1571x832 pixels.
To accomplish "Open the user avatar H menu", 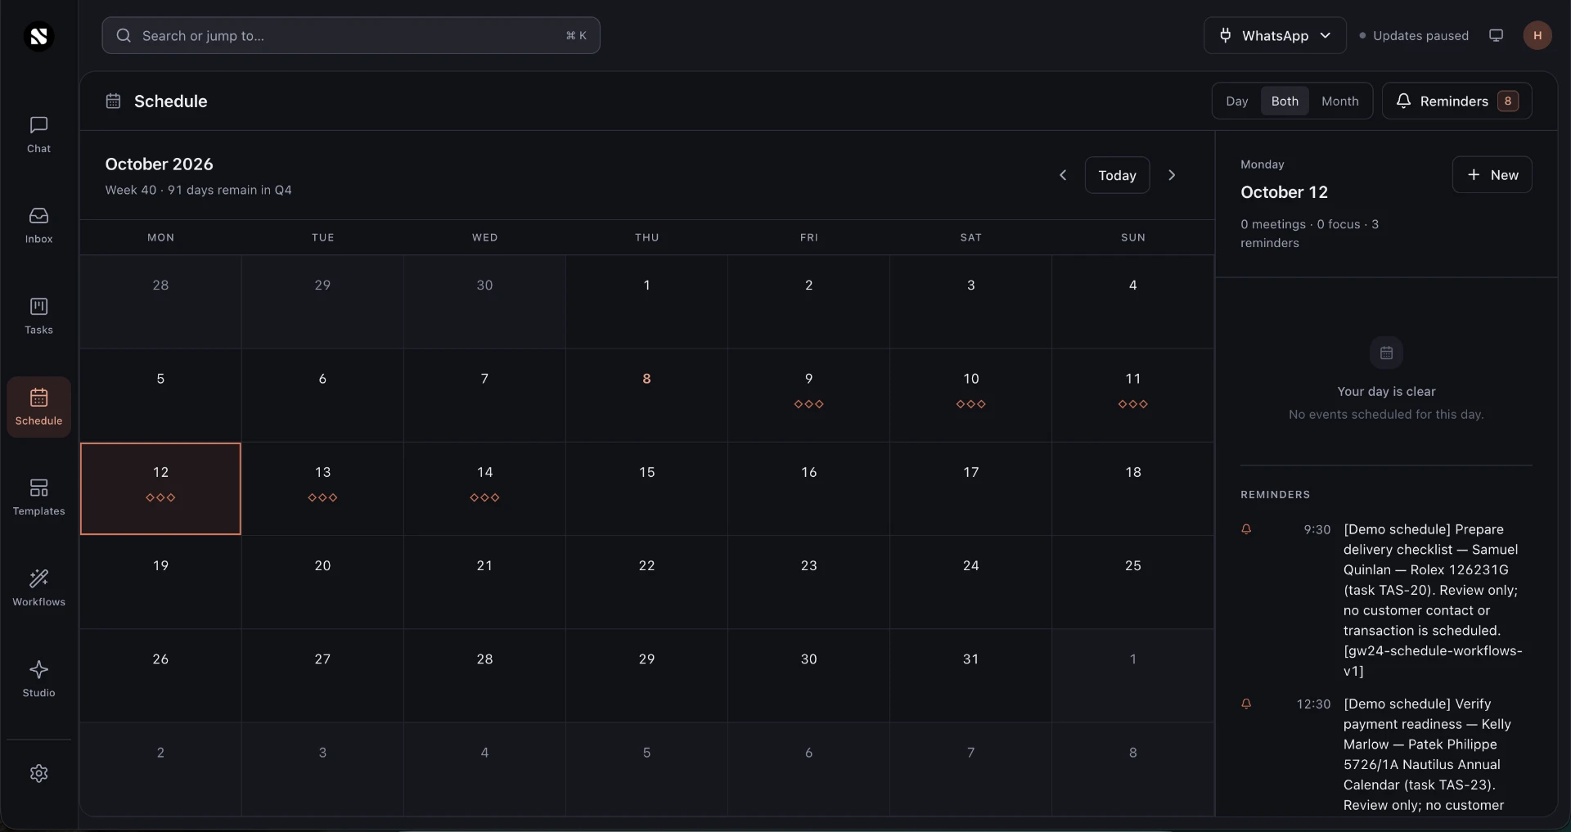I will coord(1537,35).
